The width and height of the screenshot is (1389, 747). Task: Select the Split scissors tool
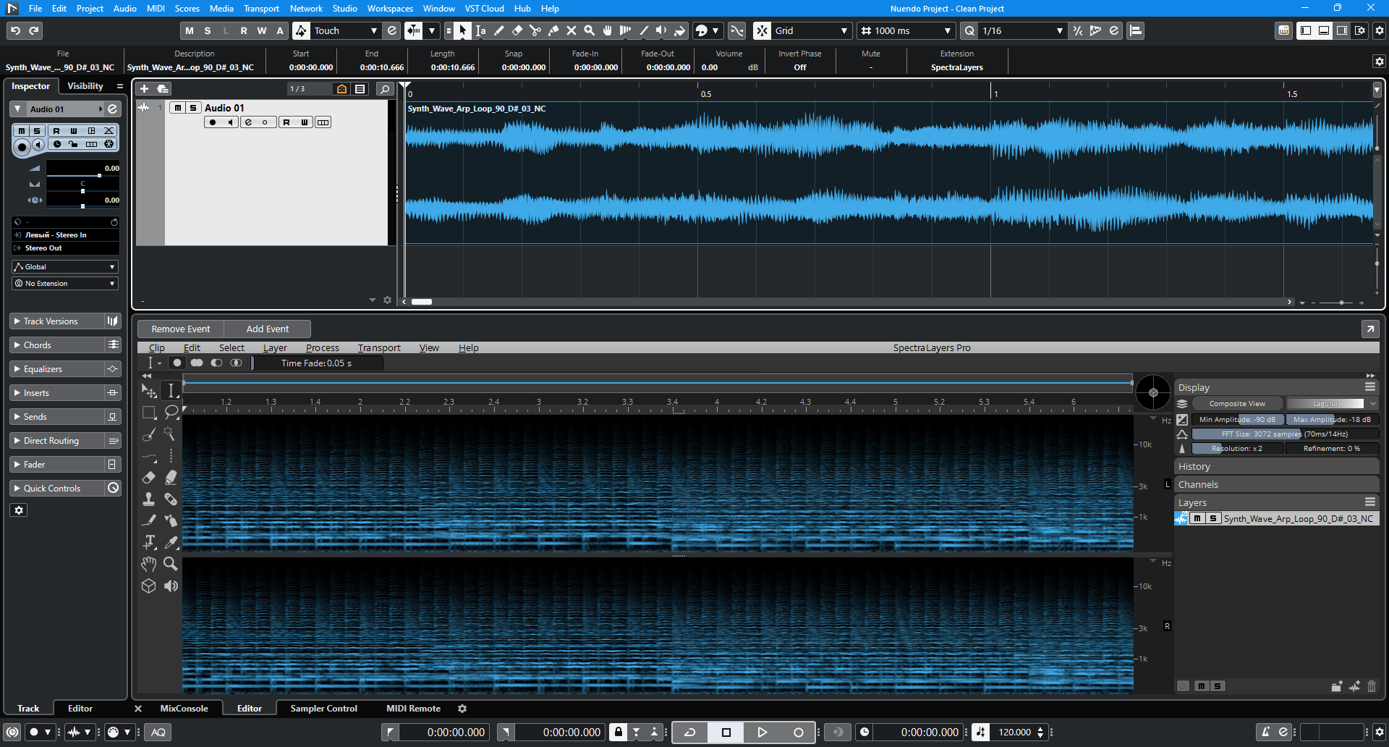pos(535,30)
